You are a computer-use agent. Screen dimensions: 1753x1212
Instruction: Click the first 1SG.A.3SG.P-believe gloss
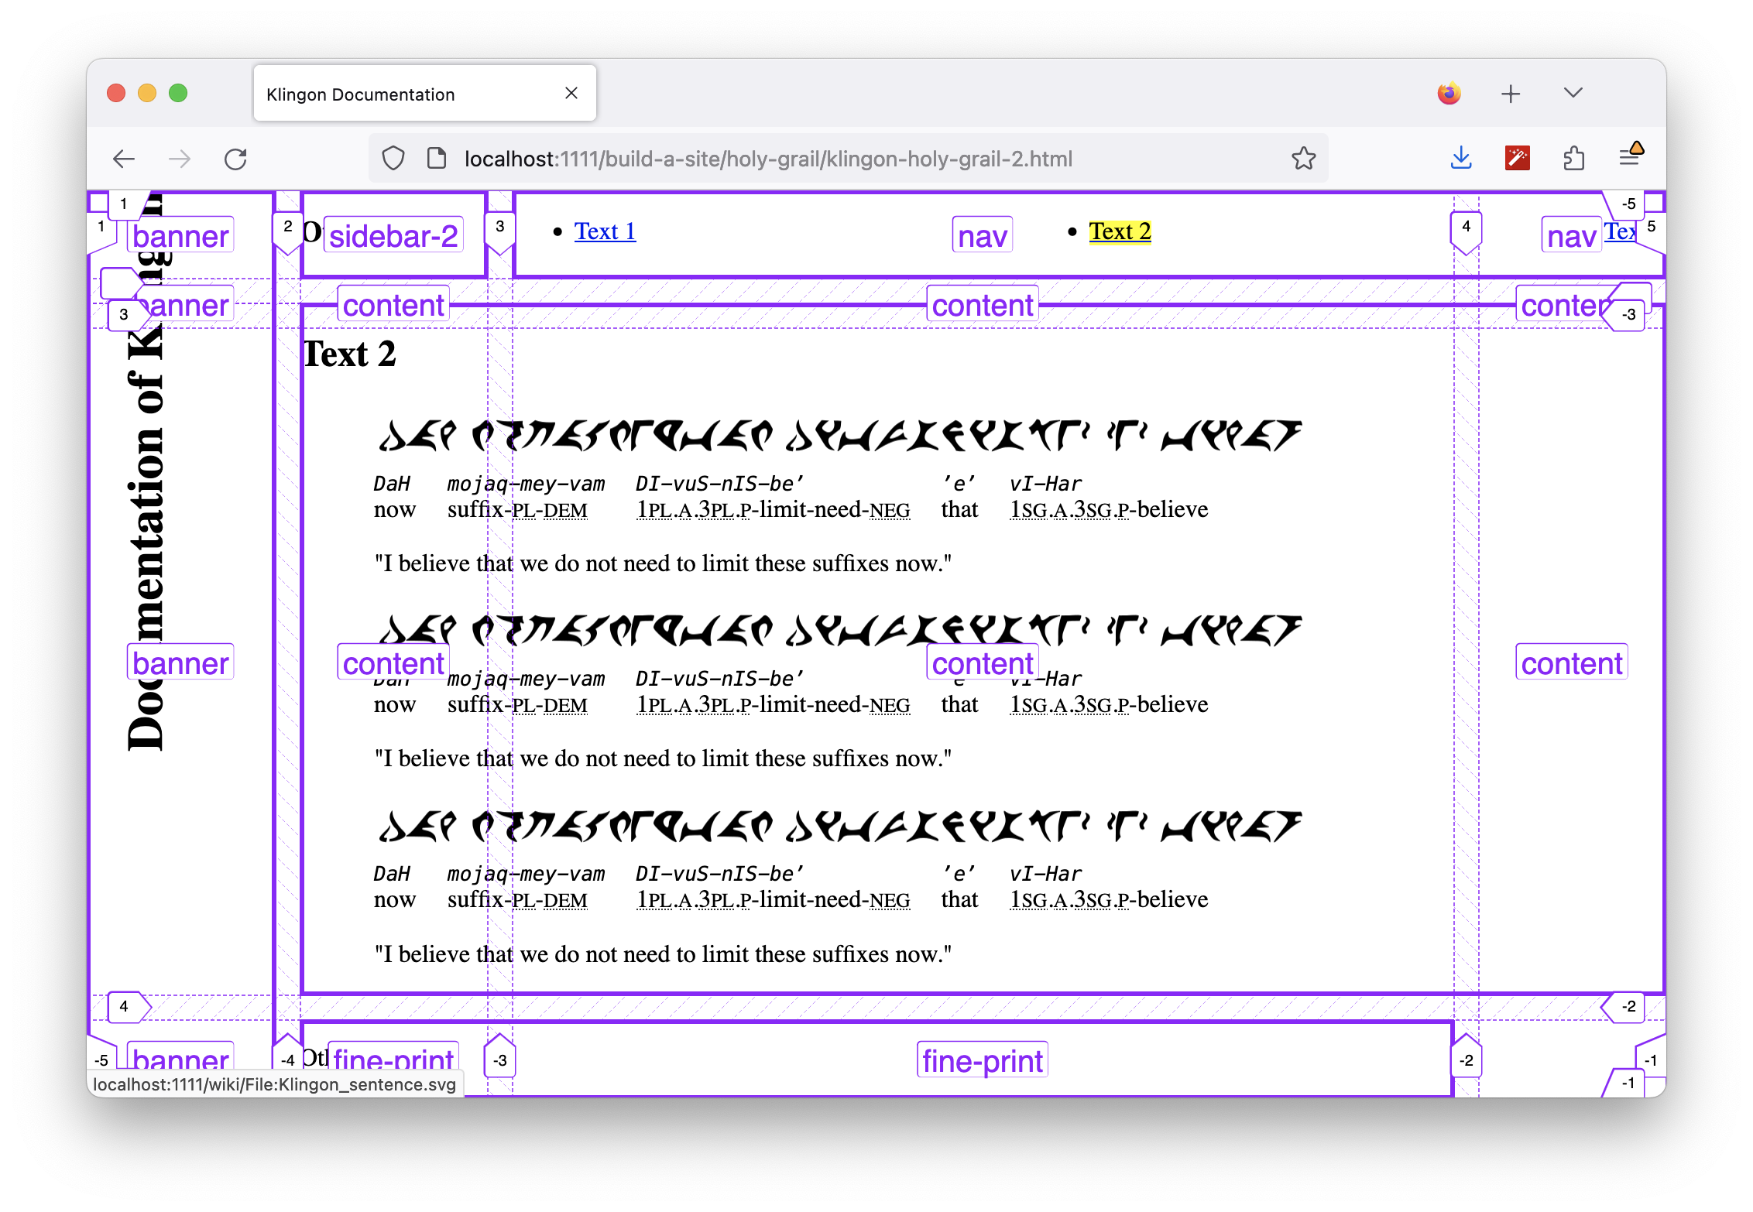[x=1109, y=510]
